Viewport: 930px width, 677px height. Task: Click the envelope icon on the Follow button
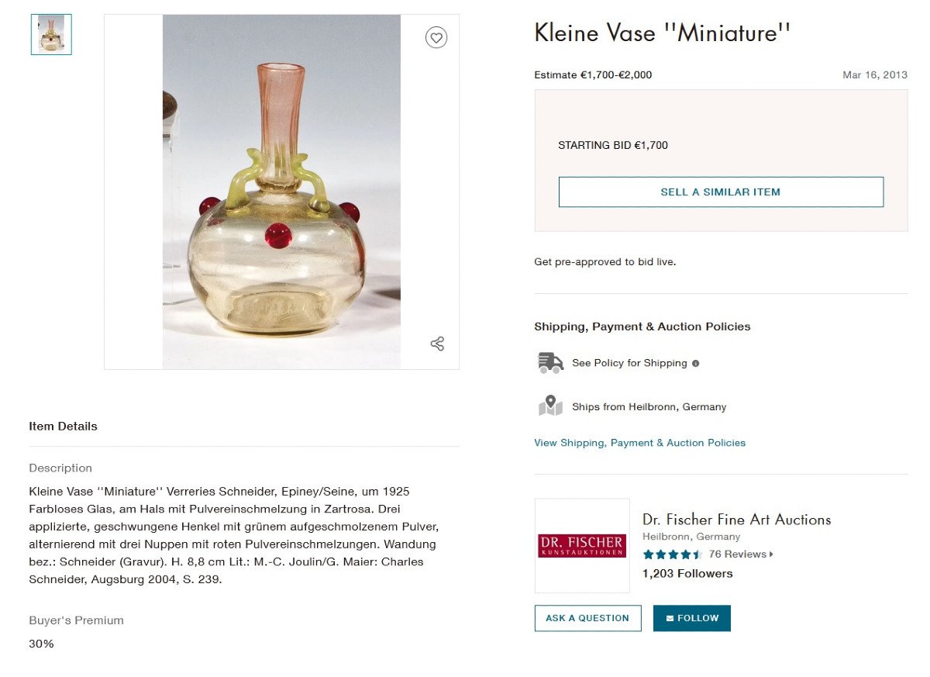tap(671, 618)
